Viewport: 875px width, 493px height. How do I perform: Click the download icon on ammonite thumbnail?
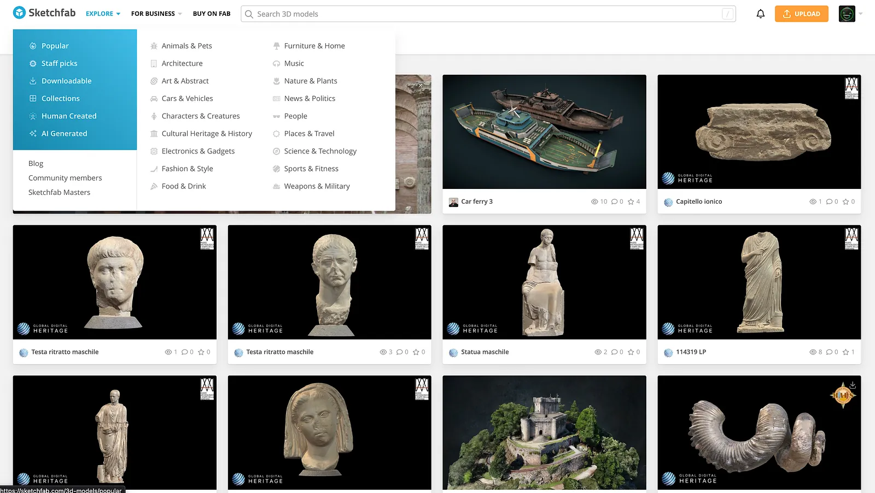[853, 384]
